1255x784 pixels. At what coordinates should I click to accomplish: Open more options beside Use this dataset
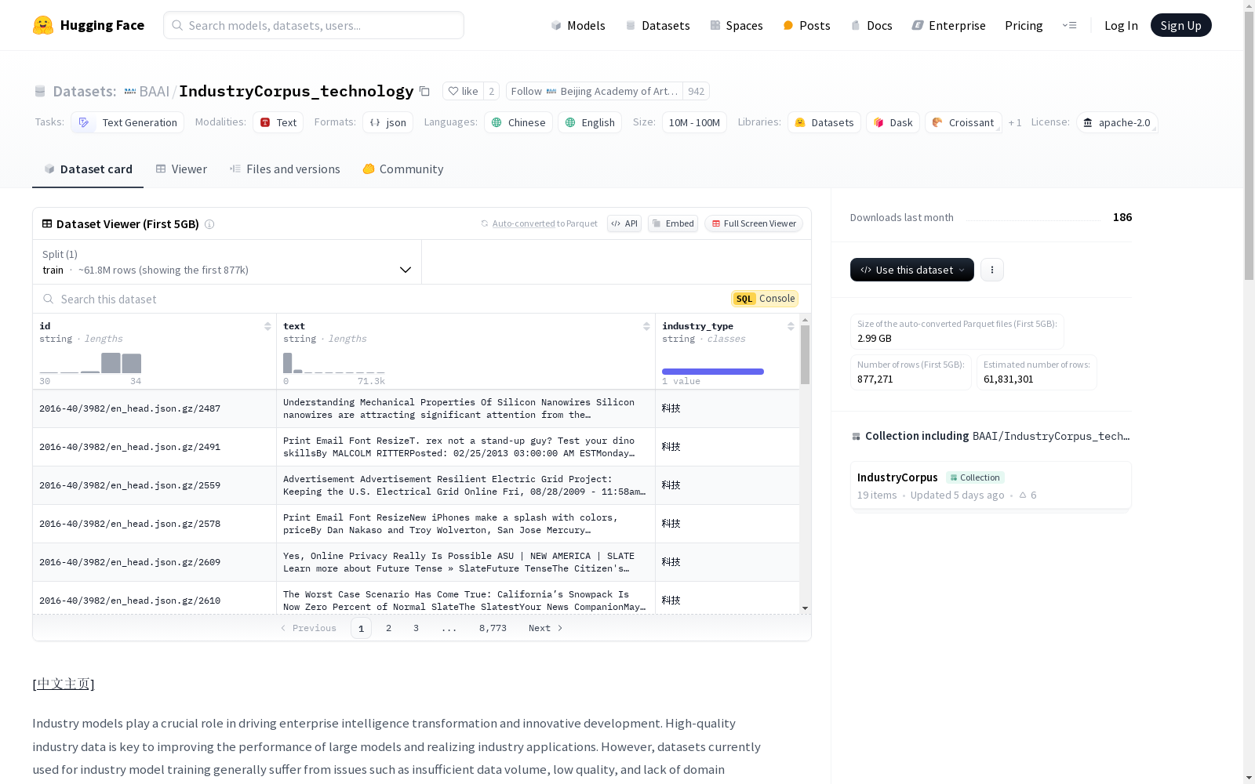click(992, 270)
